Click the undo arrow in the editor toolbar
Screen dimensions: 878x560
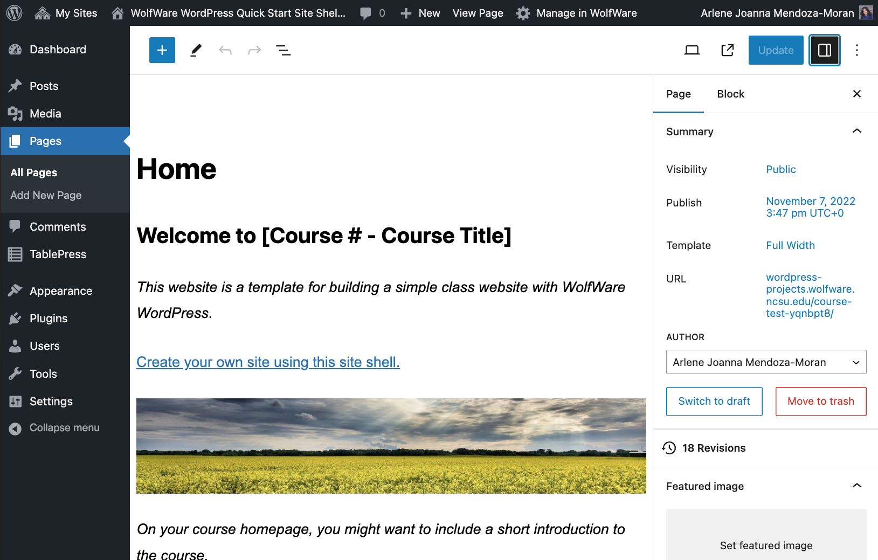click(225, 50)
